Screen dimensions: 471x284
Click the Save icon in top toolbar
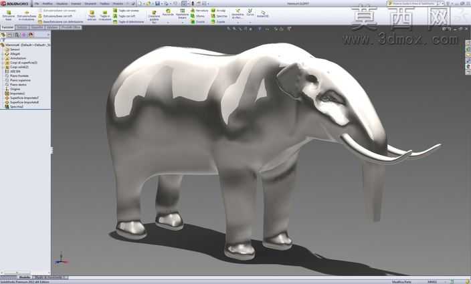[157, 3]
